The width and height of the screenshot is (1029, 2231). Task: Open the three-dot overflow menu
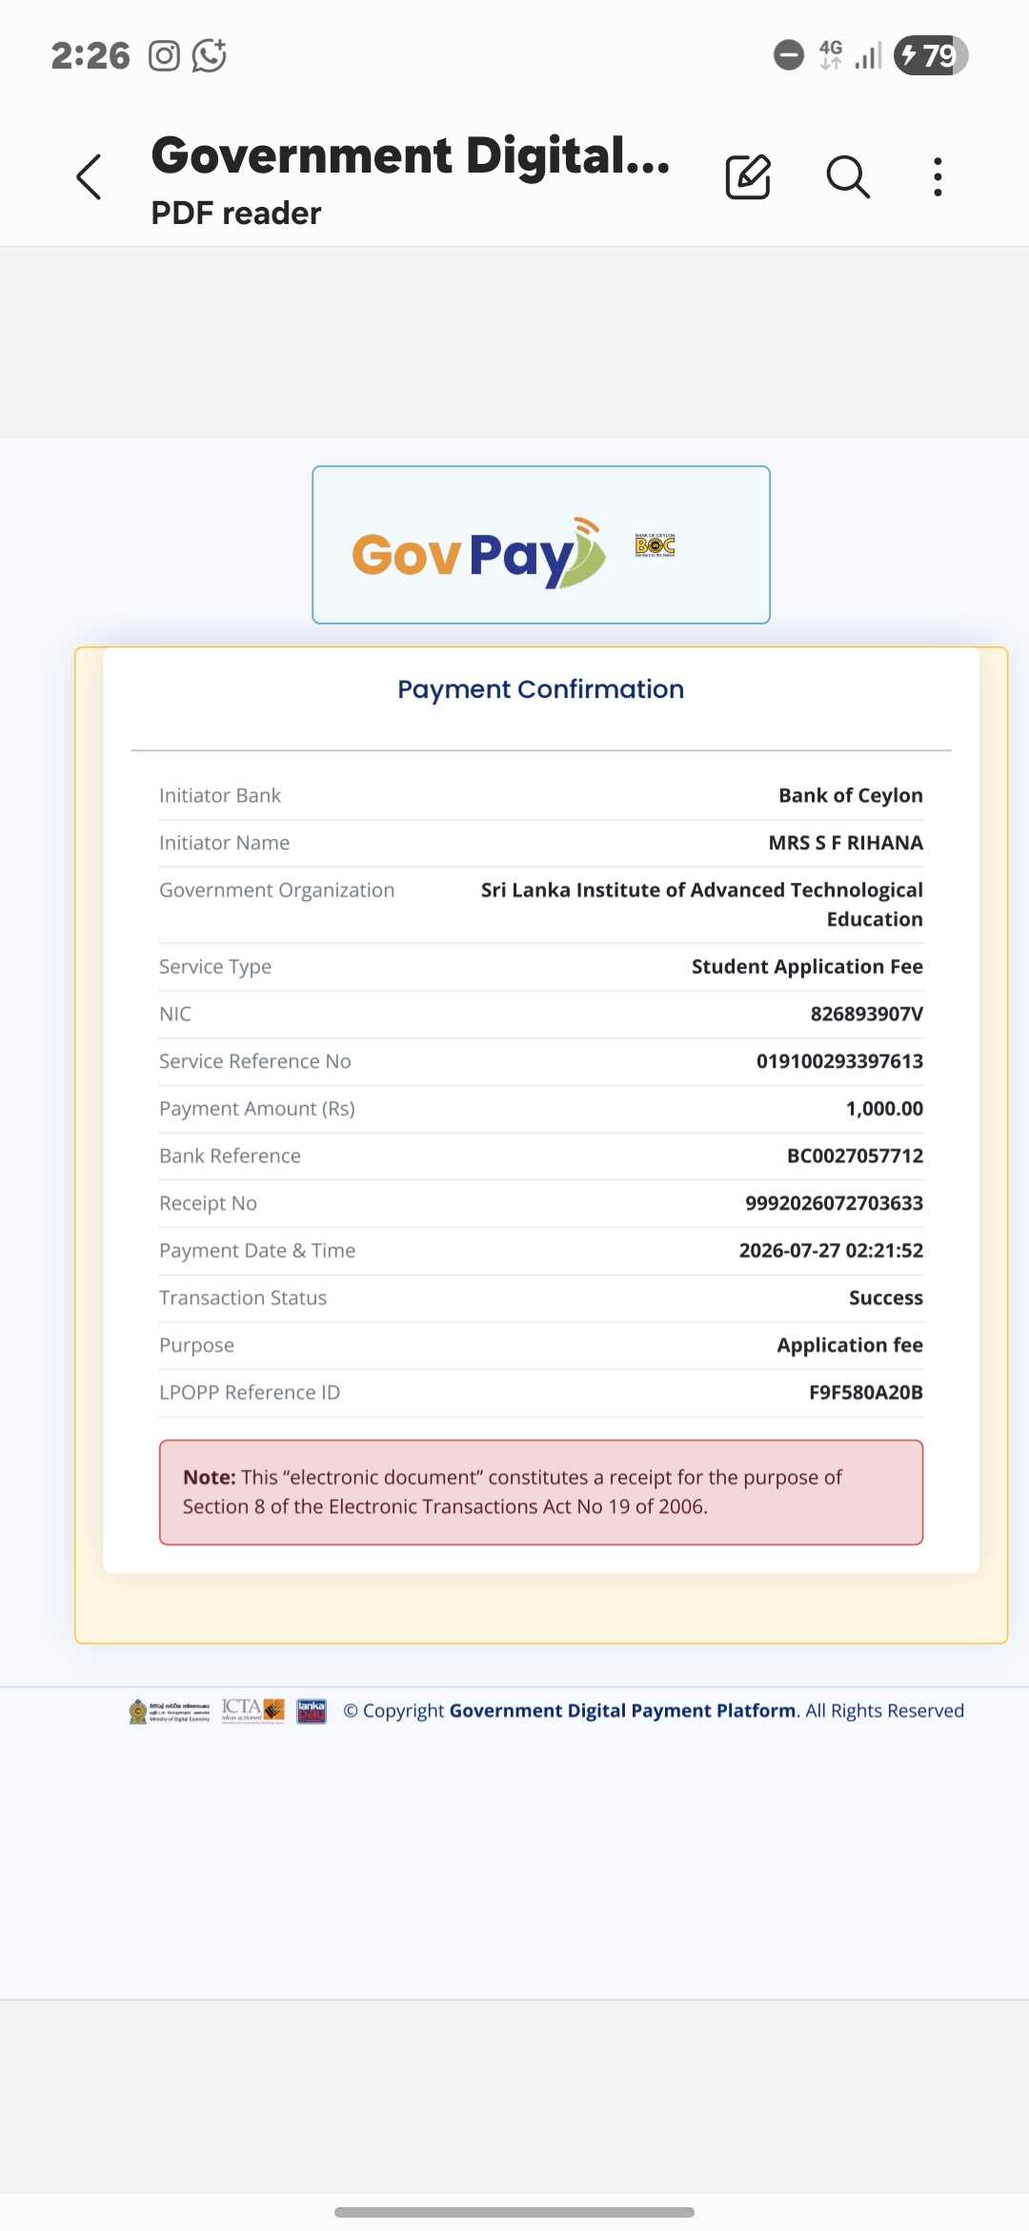click(x=938, y=176)
